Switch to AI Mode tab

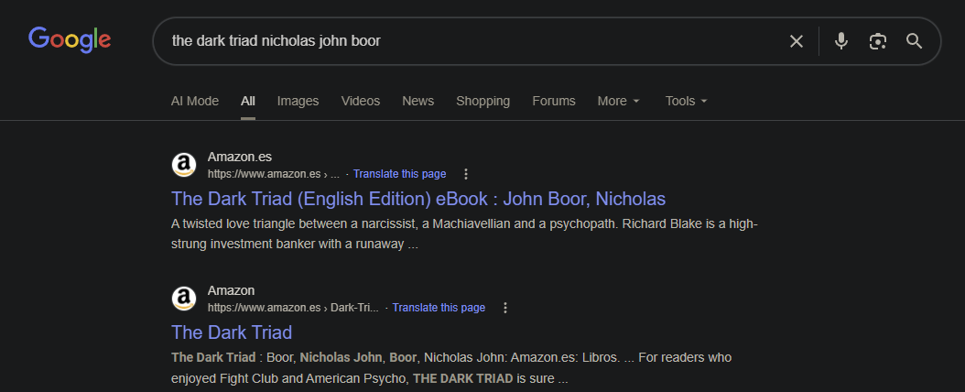click(x=194, y=101)
